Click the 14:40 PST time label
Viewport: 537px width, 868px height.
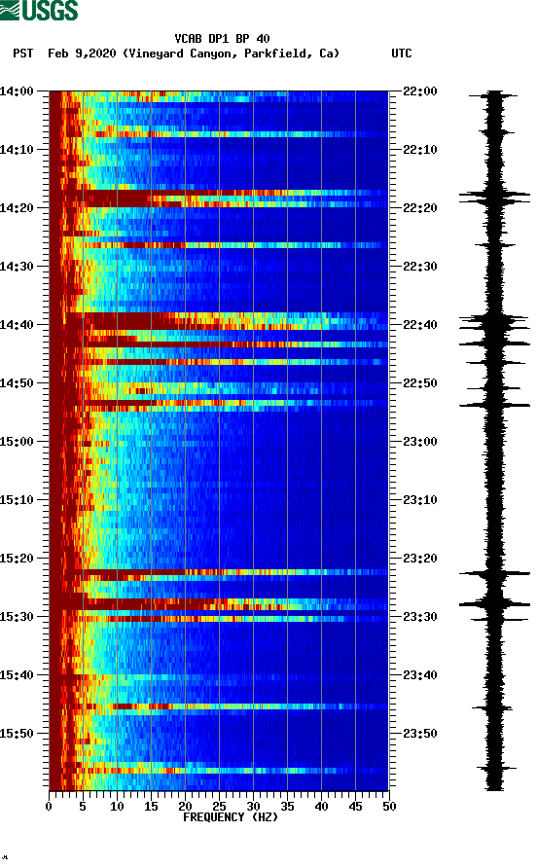point(17,325)
